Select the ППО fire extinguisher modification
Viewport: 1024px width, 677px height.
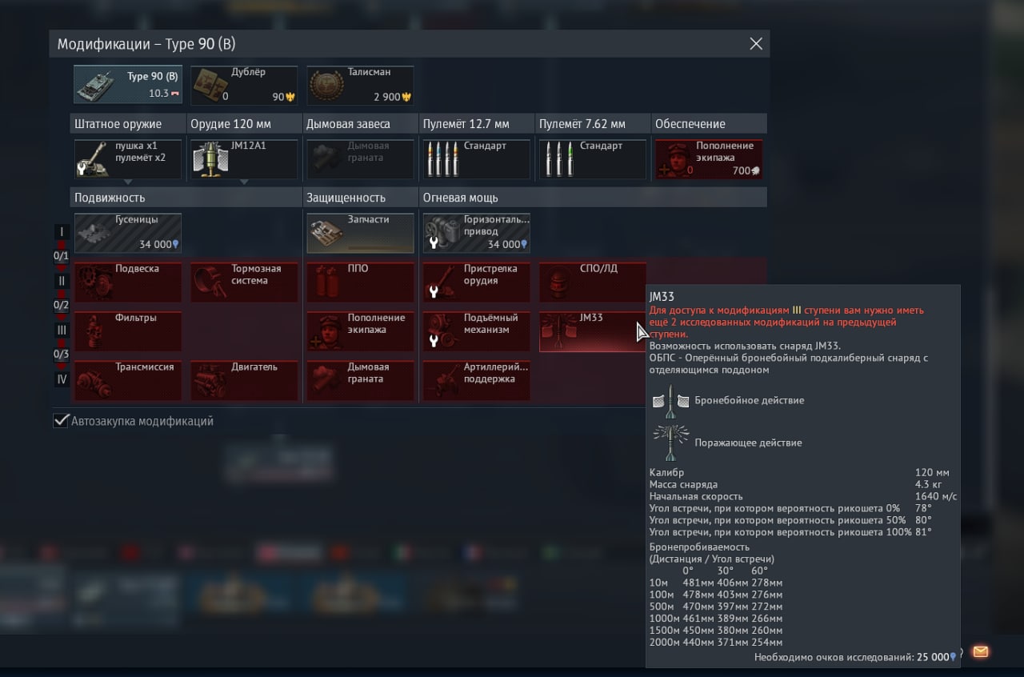360,282
